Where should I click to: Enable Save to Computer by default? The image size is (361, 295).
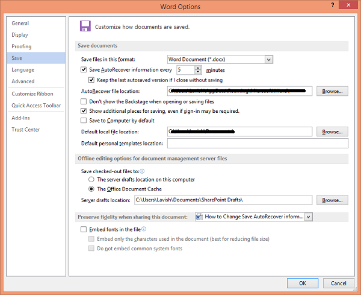[x=84, y=120]
